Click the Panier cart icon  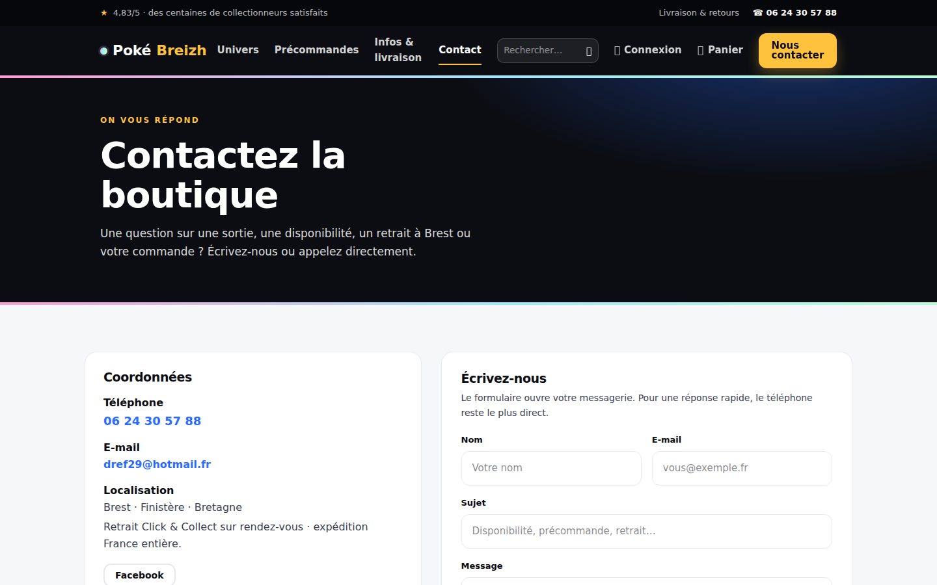(x=700, y=51)
